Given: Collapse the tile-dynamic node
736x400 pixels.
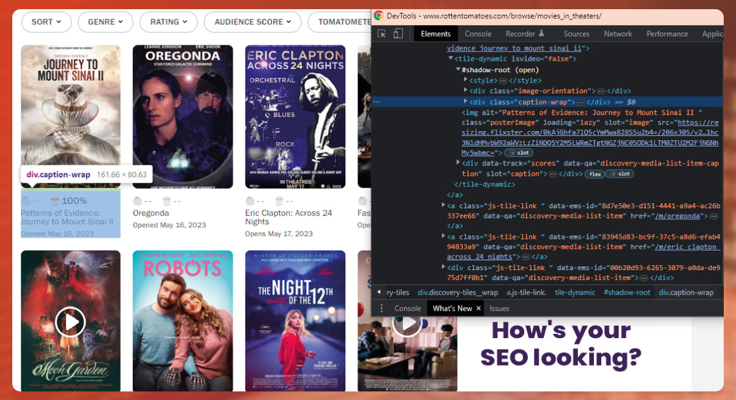Looking at the screenshot, I should pos(451,59).
